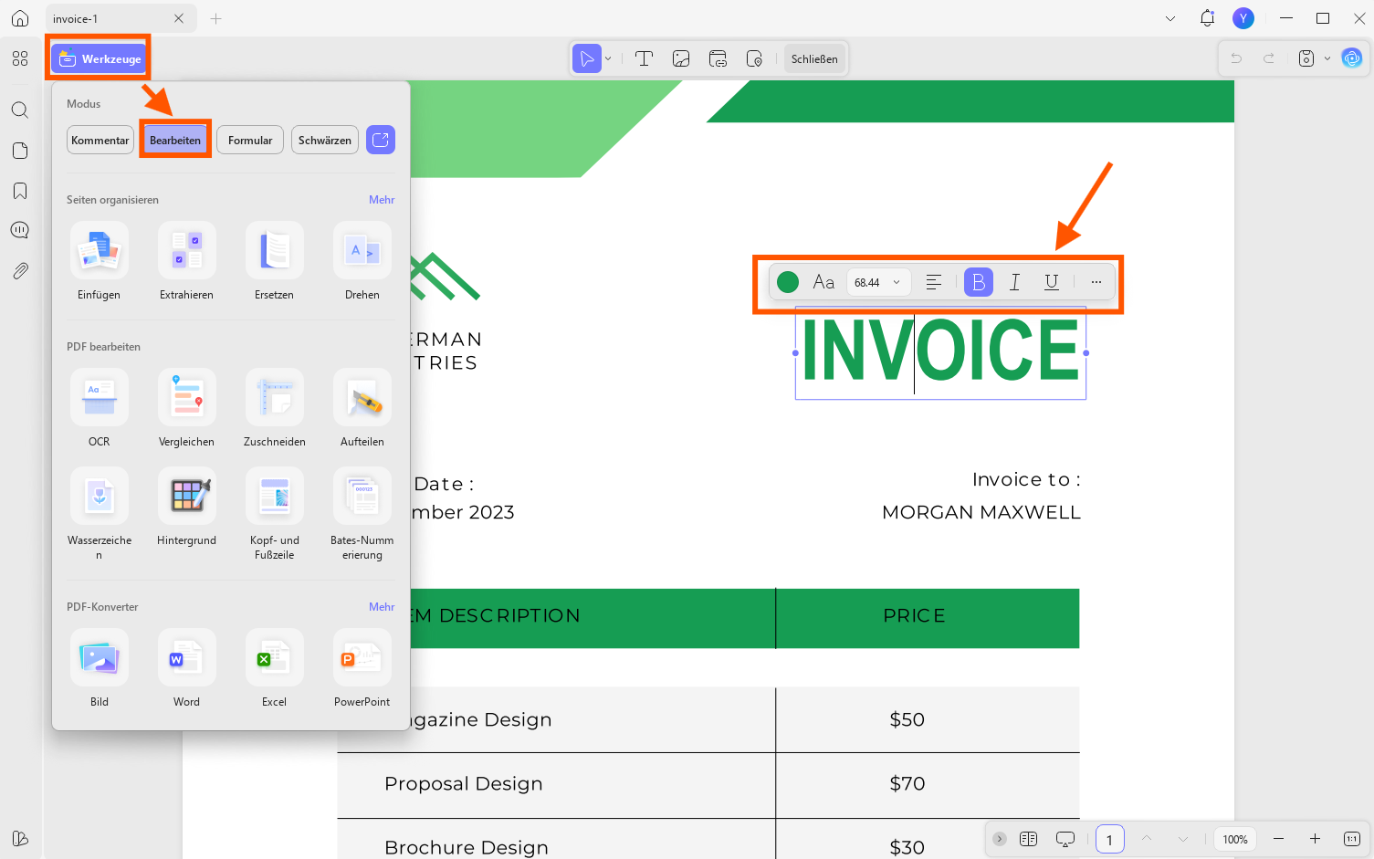
Task: Open the green text color swatch
Action: (x=788, y=282)
